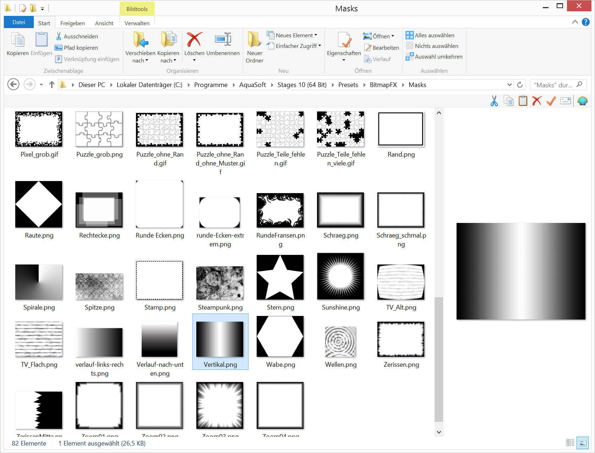This screenshot has height=453, width=595.
Task: Click the refresh button beside address bar
Action: point(520,85)
